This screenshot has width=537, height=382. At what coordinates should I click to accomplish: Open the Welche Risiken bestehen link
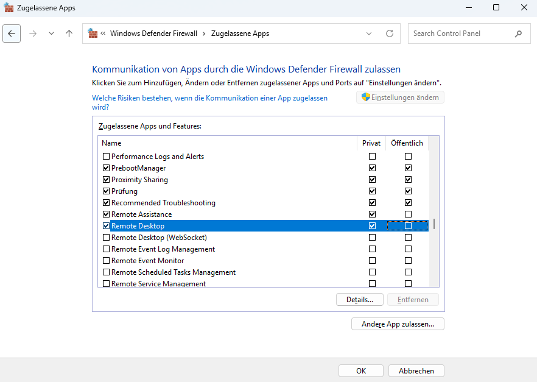click(x=209, y=98)
